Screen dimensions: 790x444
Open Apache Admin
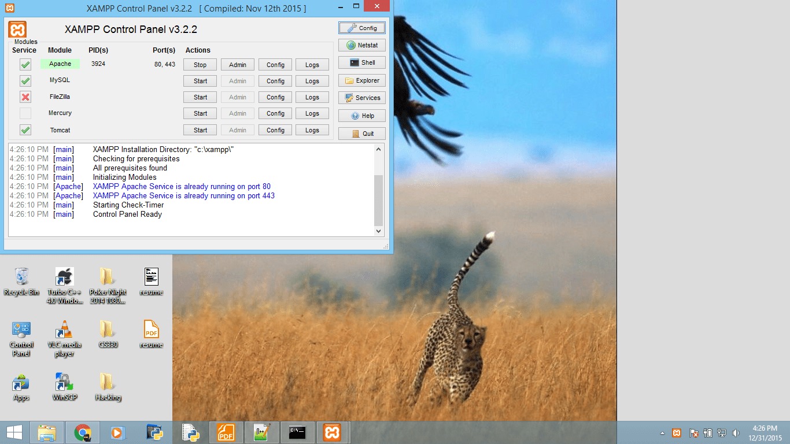point(238,65)
